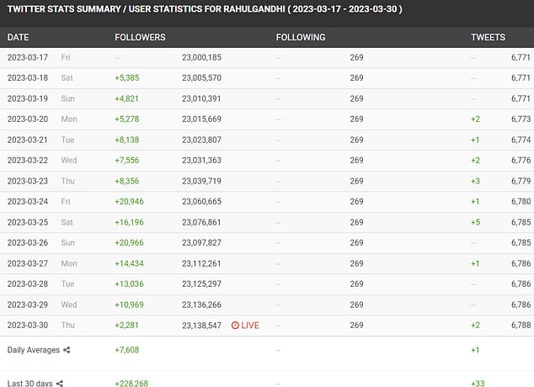Click follower total 23,136,266
534x387 pixels.
click(x=201, y=305)
